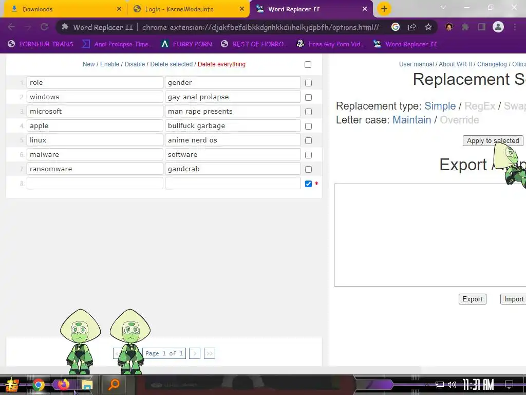Open the Changelog link

coord(492,64)
